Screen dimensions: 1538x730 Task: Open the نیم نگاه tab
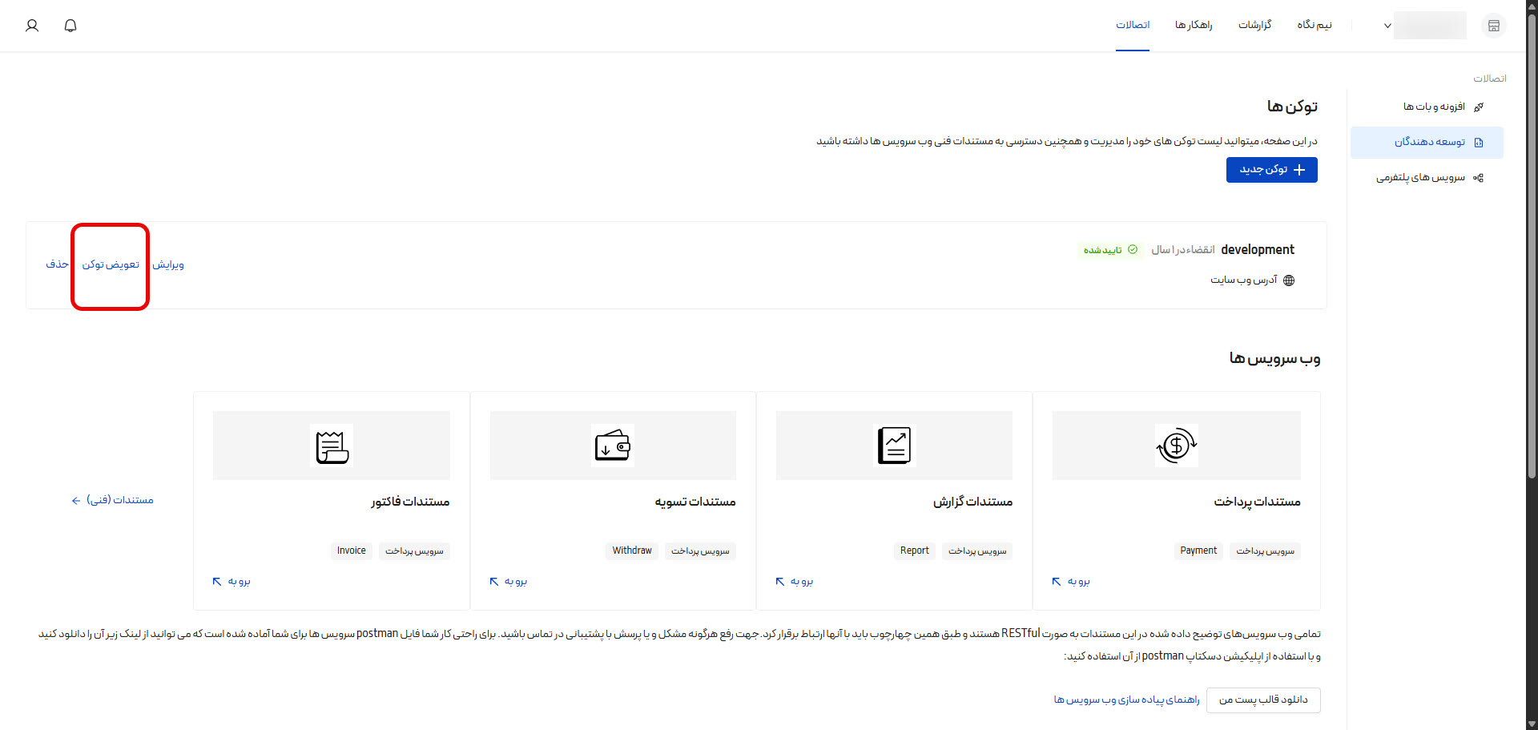[1315, 25]
